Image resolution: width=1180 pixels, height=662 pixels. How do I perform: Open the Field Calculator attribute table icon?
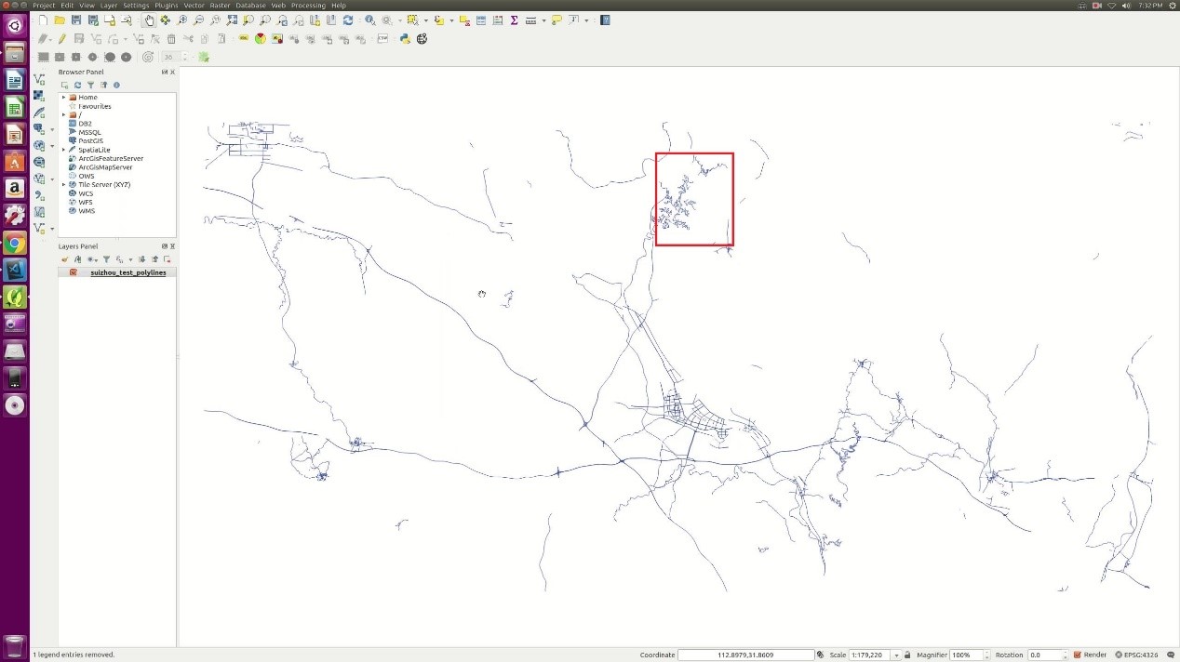click(498, 20)
